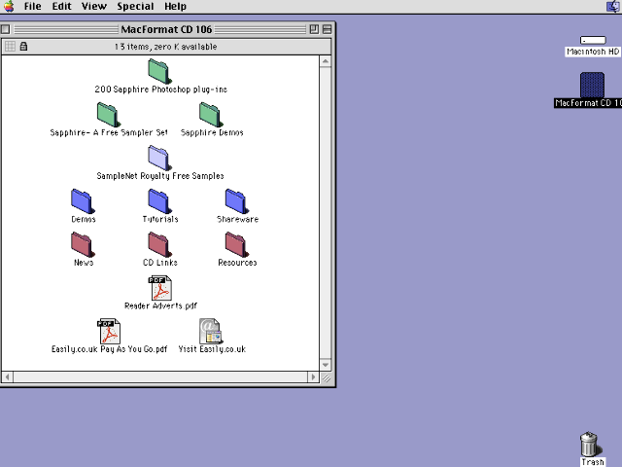Screen dimensions: 622x467
Task: Click the 'CD Links' folder name text
Action: point(159,263)
